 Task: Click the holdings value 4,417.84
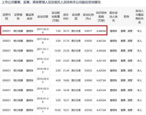101,110
